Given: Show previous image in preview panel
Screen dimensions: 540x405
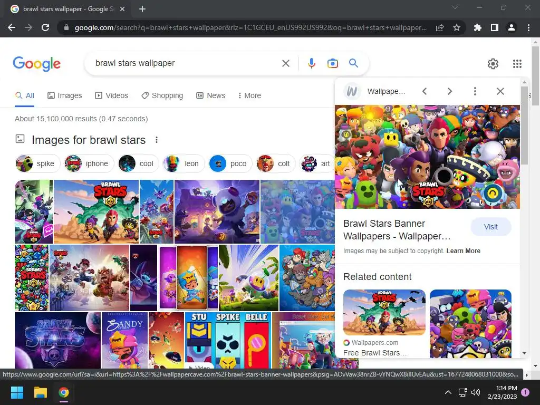Looking at the screenshot, I should point(425,91).
